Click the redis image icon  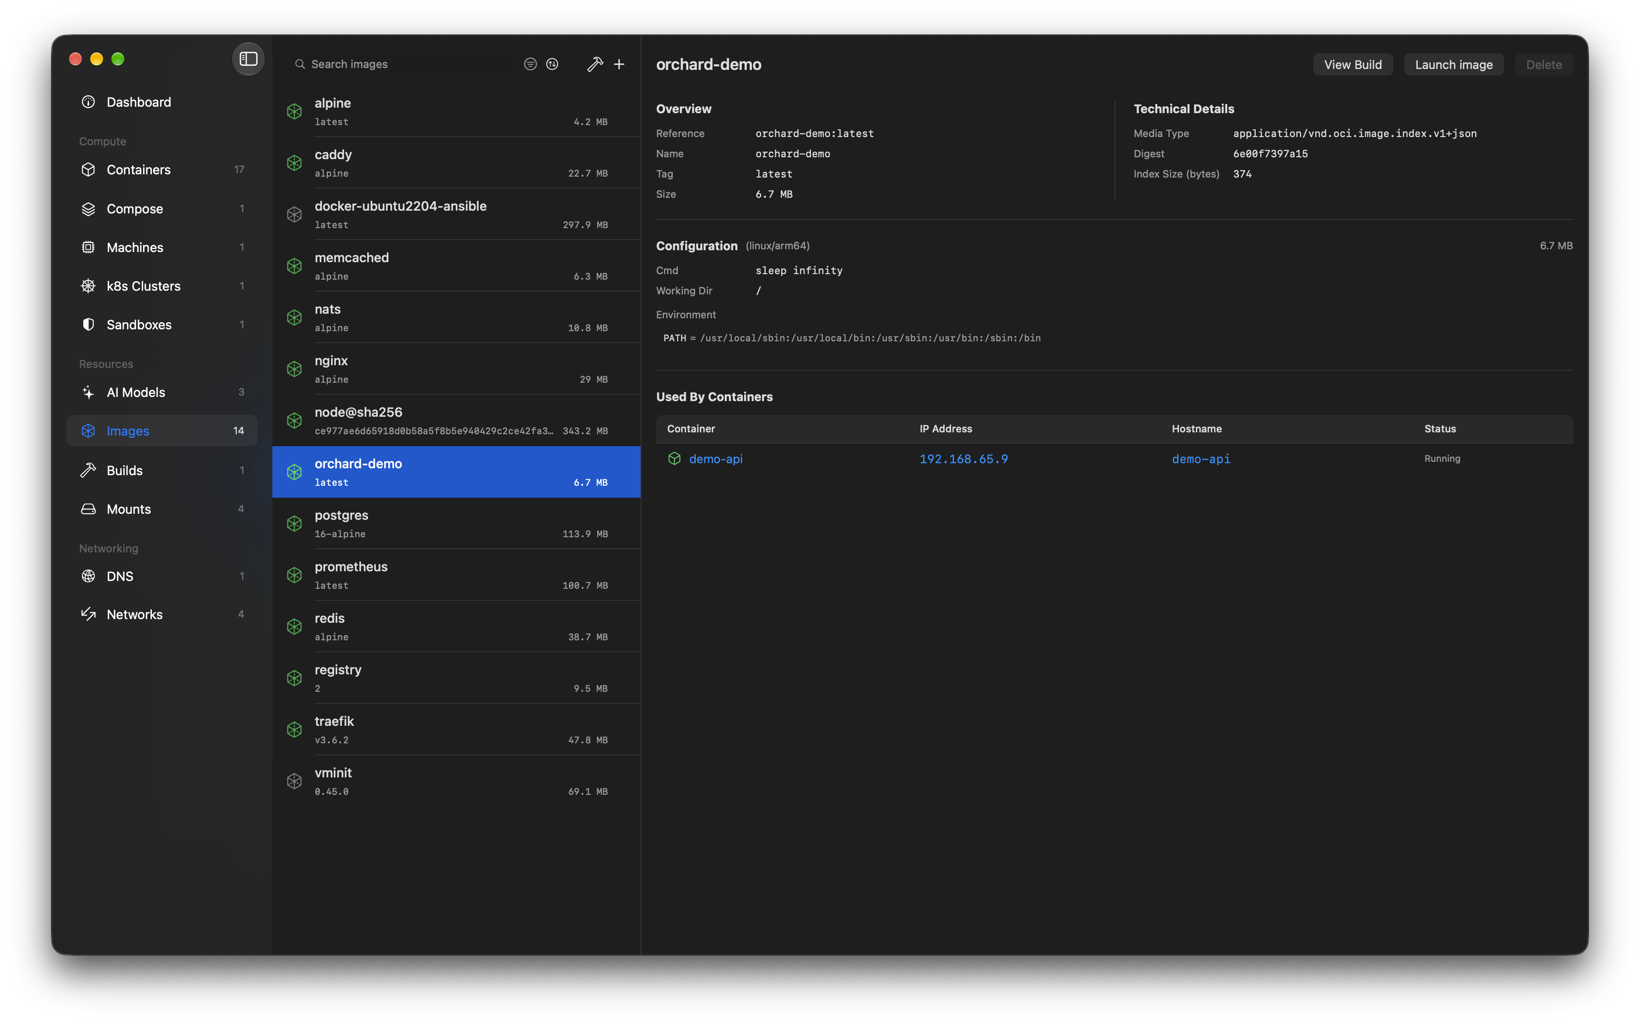[295, 626]
